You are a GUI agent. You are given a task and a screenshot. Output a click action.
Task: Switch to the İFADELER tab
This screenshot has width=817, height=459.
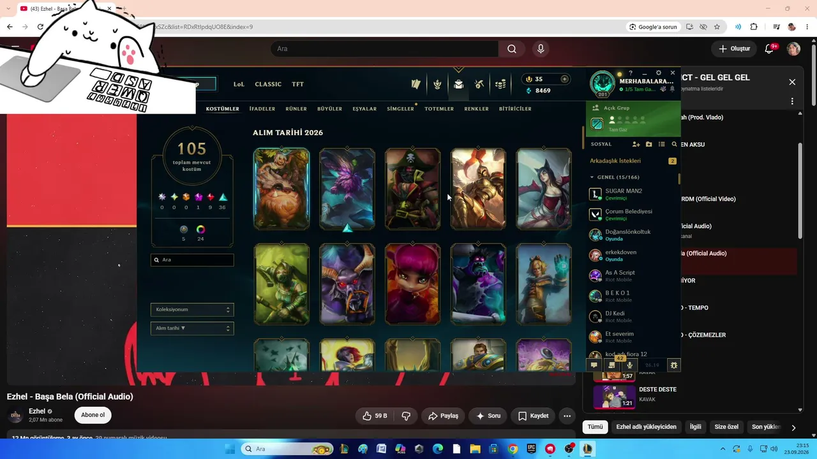coord(262,109)
